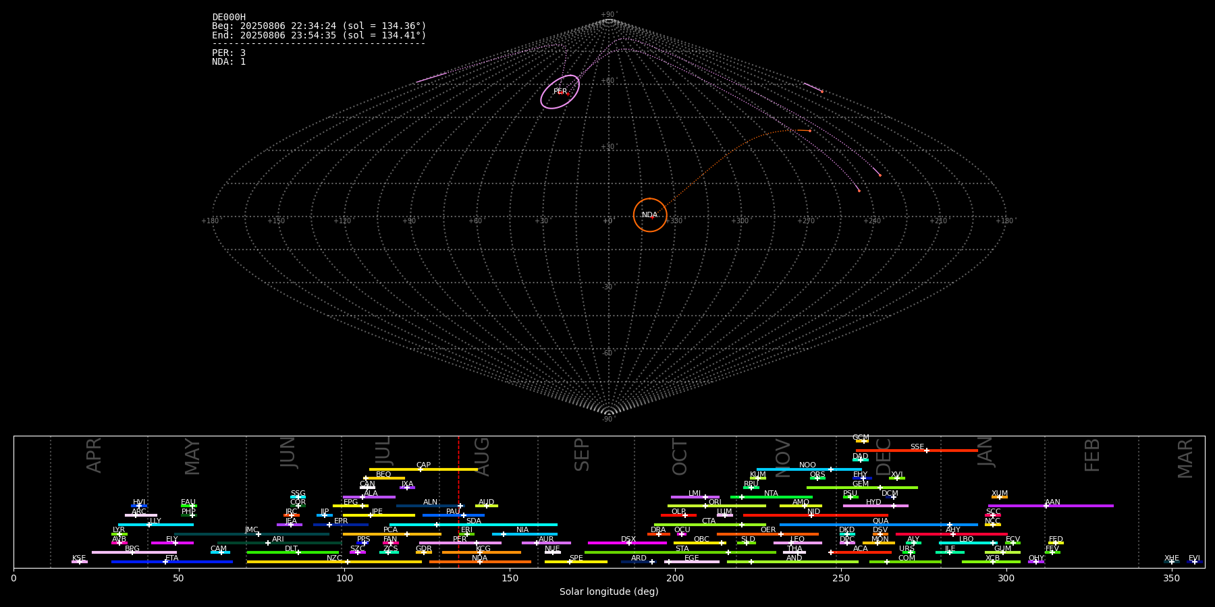The width and height of the screenshot is (1215, 607).
Task: Click the OER shower label
Action: coord(768,530)
